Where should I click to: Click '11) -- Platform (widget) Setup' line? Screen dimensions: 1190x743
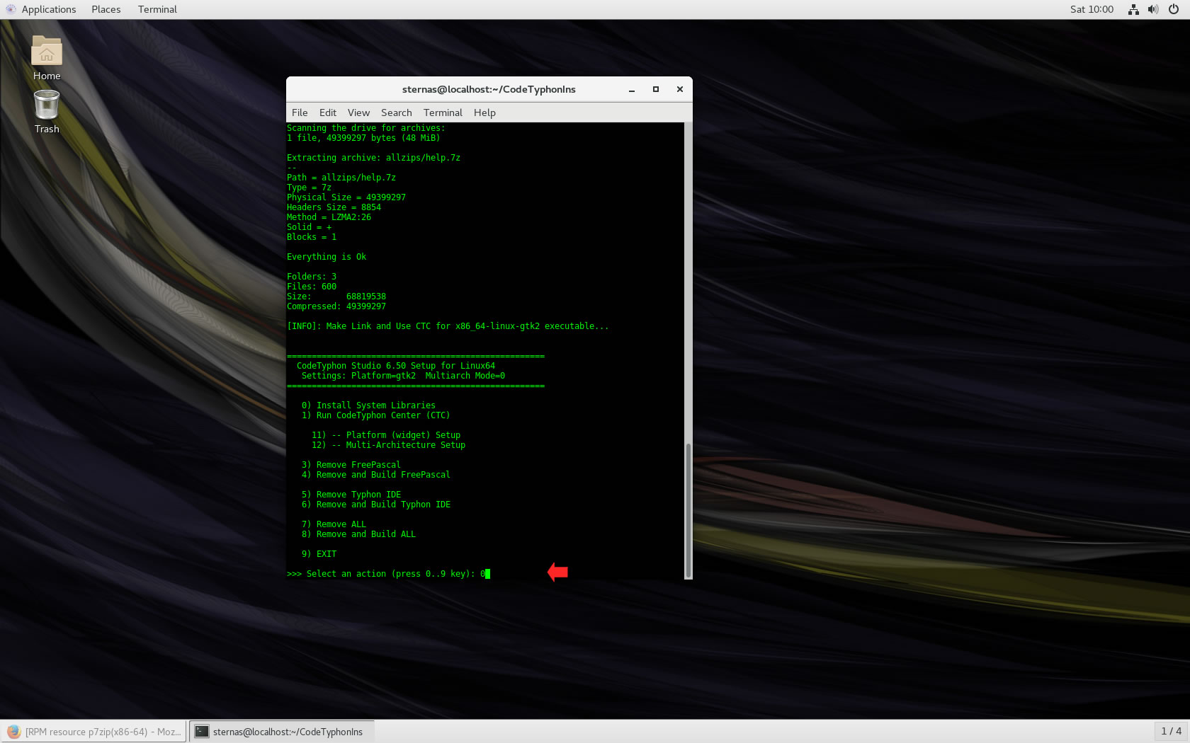click(386, 435)
